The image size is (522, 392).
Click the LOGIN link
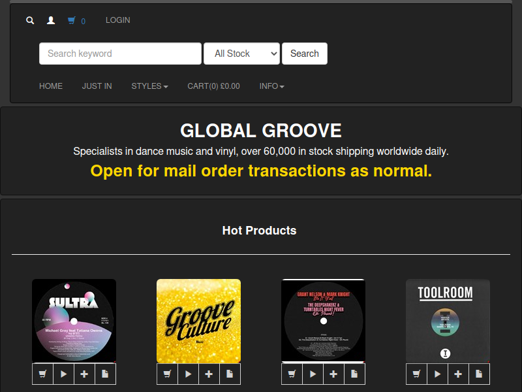point(118,20)
